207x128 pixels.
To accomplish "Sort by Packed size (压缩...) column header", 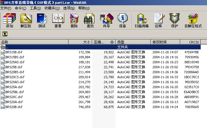I will pos(104,42).
